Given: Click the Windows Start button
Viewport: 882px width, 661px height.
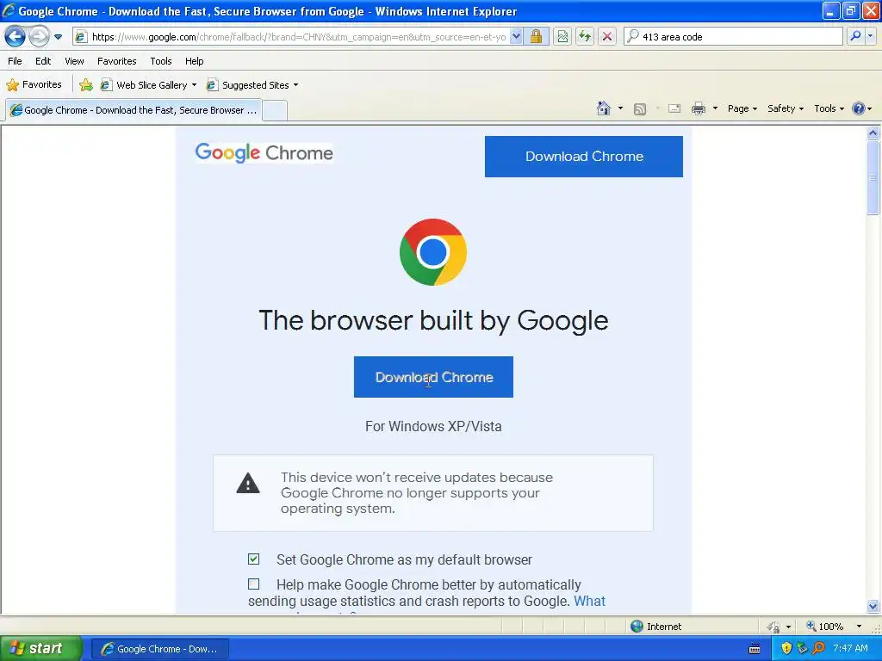Looking at the screenshot, I should coord(40,649).
